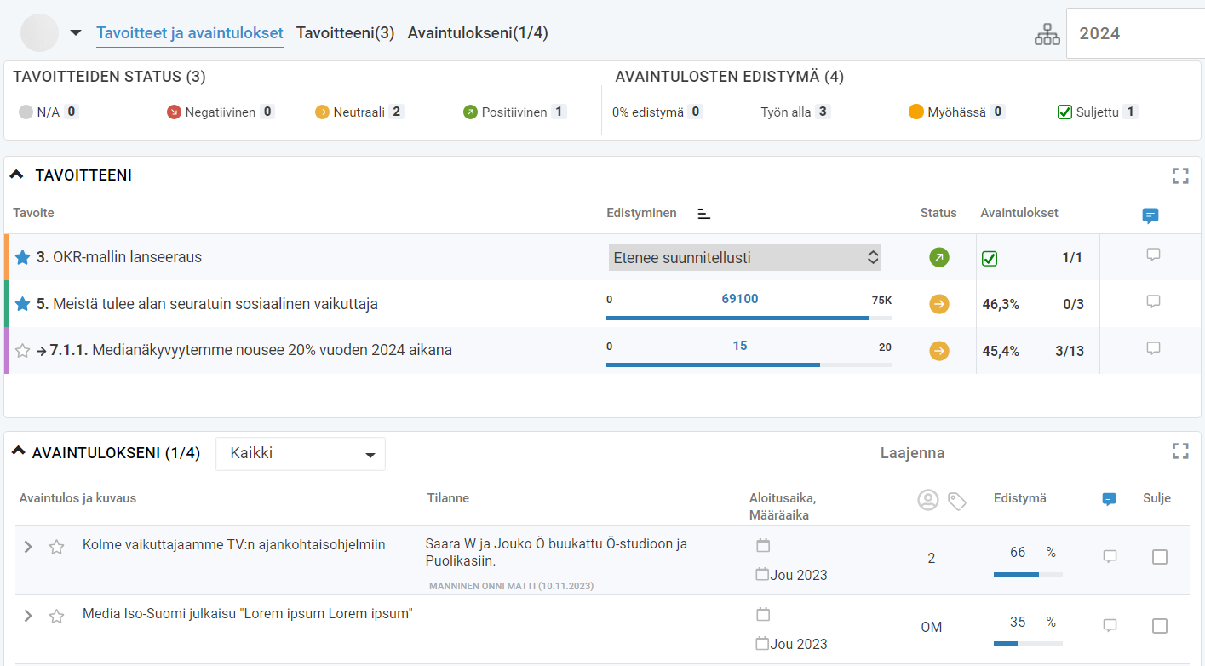The image size is (1205, 666).
Task: Open the Kaikki filter dropdown
Action: point(301,454)
